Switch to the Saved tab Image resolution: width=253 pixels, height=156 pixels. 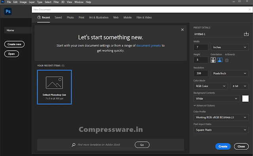coord(58,17)
